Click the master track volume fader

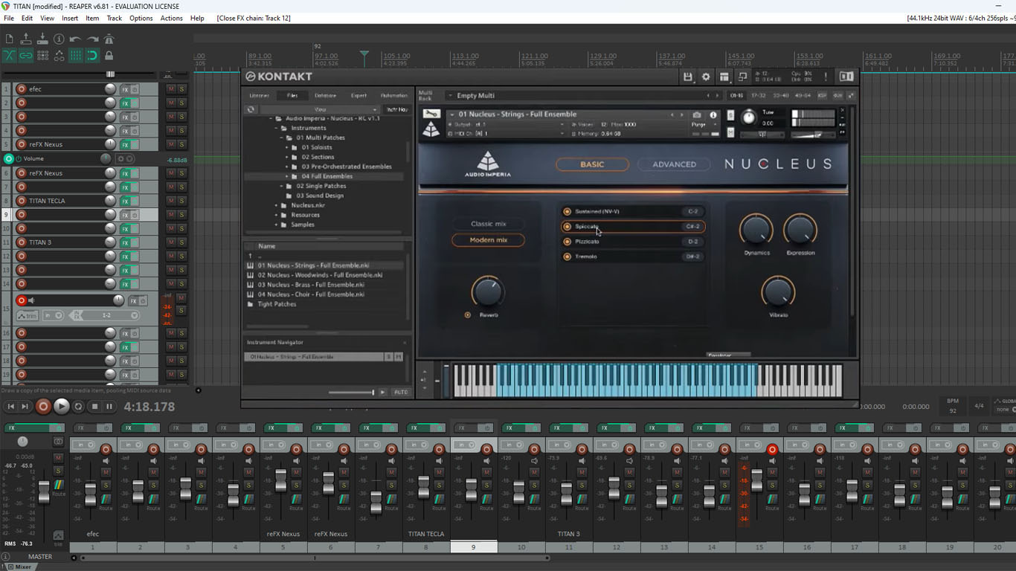pyautogui.click(x=44, y=491)
